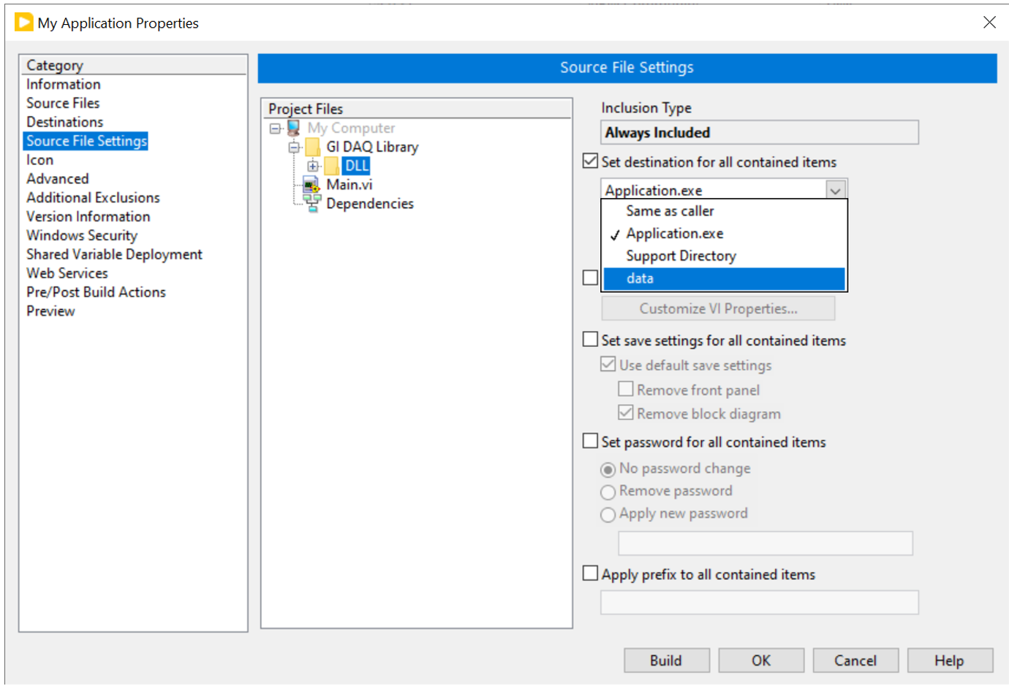
Task: Click the GI DAQ Library folder icon
Action: point(313,147)
